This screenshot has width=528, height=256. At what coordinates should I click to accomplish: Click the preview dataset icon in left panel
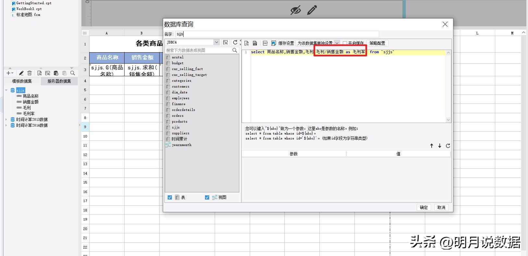pos(39,73)
